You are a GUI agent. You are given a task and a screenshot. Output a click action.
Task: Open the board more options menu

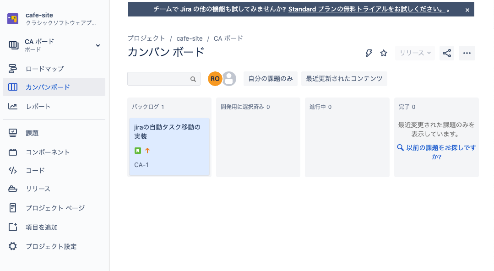(467, 53)
